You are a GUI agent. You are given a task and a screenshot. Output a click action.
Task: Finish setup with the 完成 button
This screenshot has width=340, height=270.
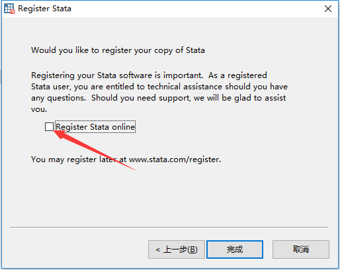pyautogui.click(x=235, y=249)
